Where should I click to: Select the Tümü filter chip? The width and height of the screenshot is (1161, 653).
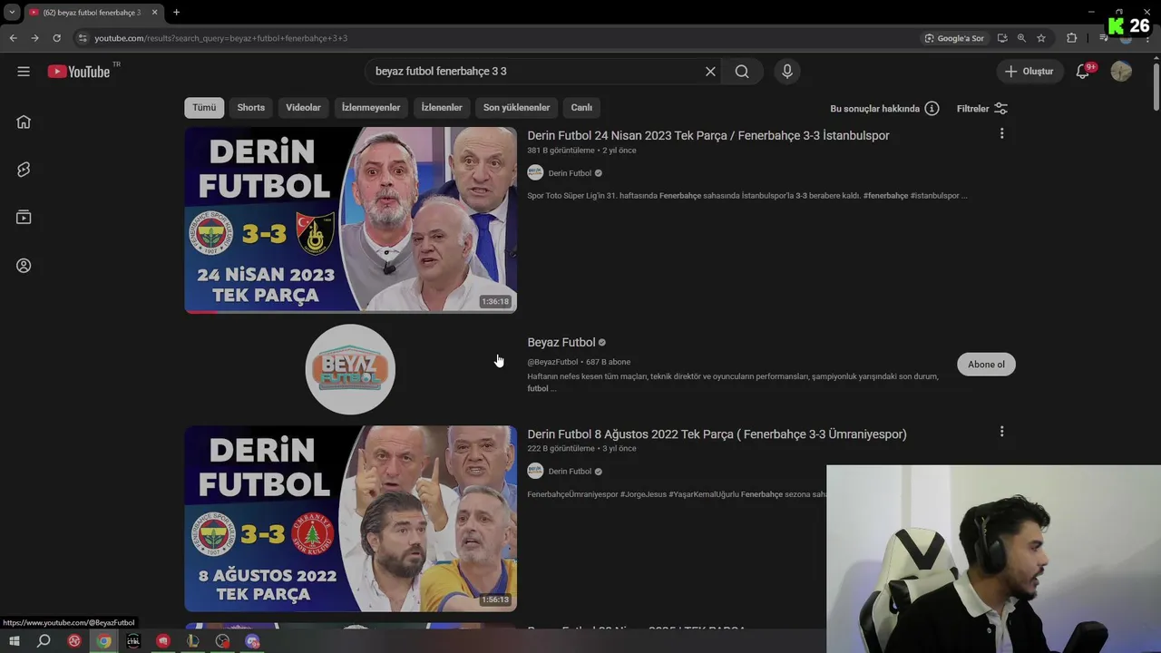(x=204, y=107)
